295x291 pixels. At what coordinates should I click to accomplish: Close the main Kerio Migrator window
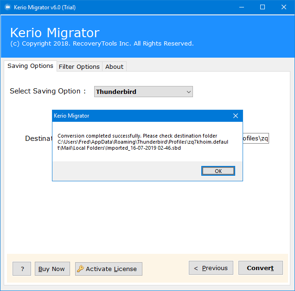point(284,7)
